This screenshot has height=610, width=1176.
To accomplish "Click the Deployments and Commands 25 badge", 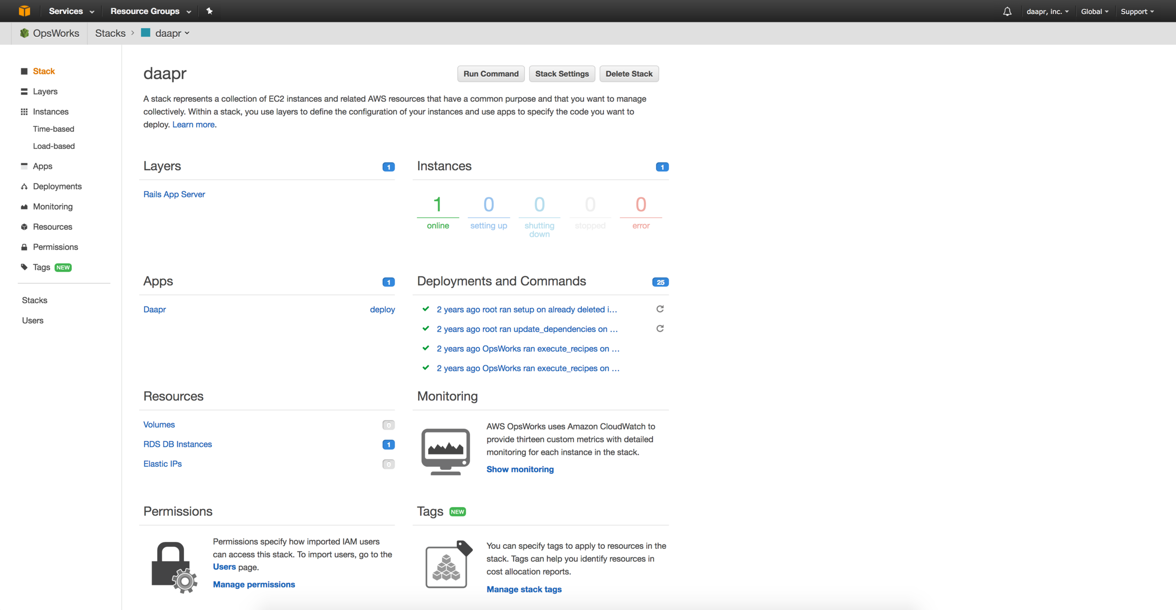I will (x=660, y=282).
